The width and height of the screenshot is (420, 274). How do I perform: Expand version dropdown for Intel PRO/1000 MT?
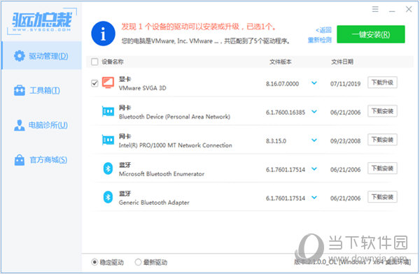tap(314, 140)
